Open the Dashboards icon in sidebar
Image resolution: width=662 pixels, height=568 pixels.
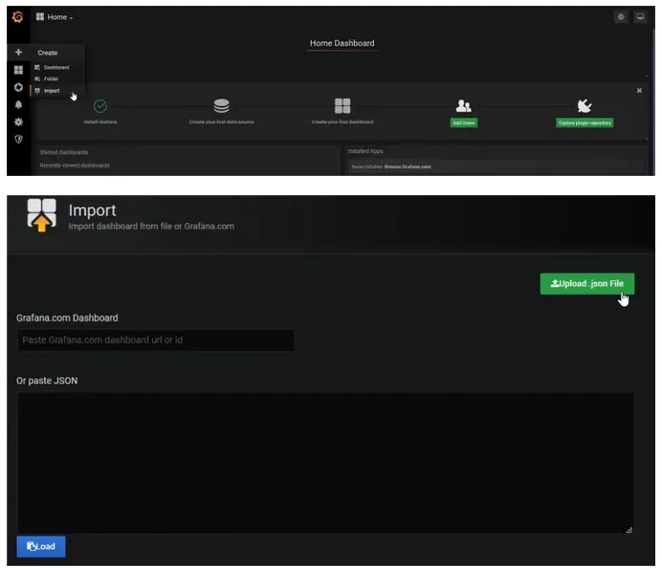pyautogui.click(x=18, y=70)
